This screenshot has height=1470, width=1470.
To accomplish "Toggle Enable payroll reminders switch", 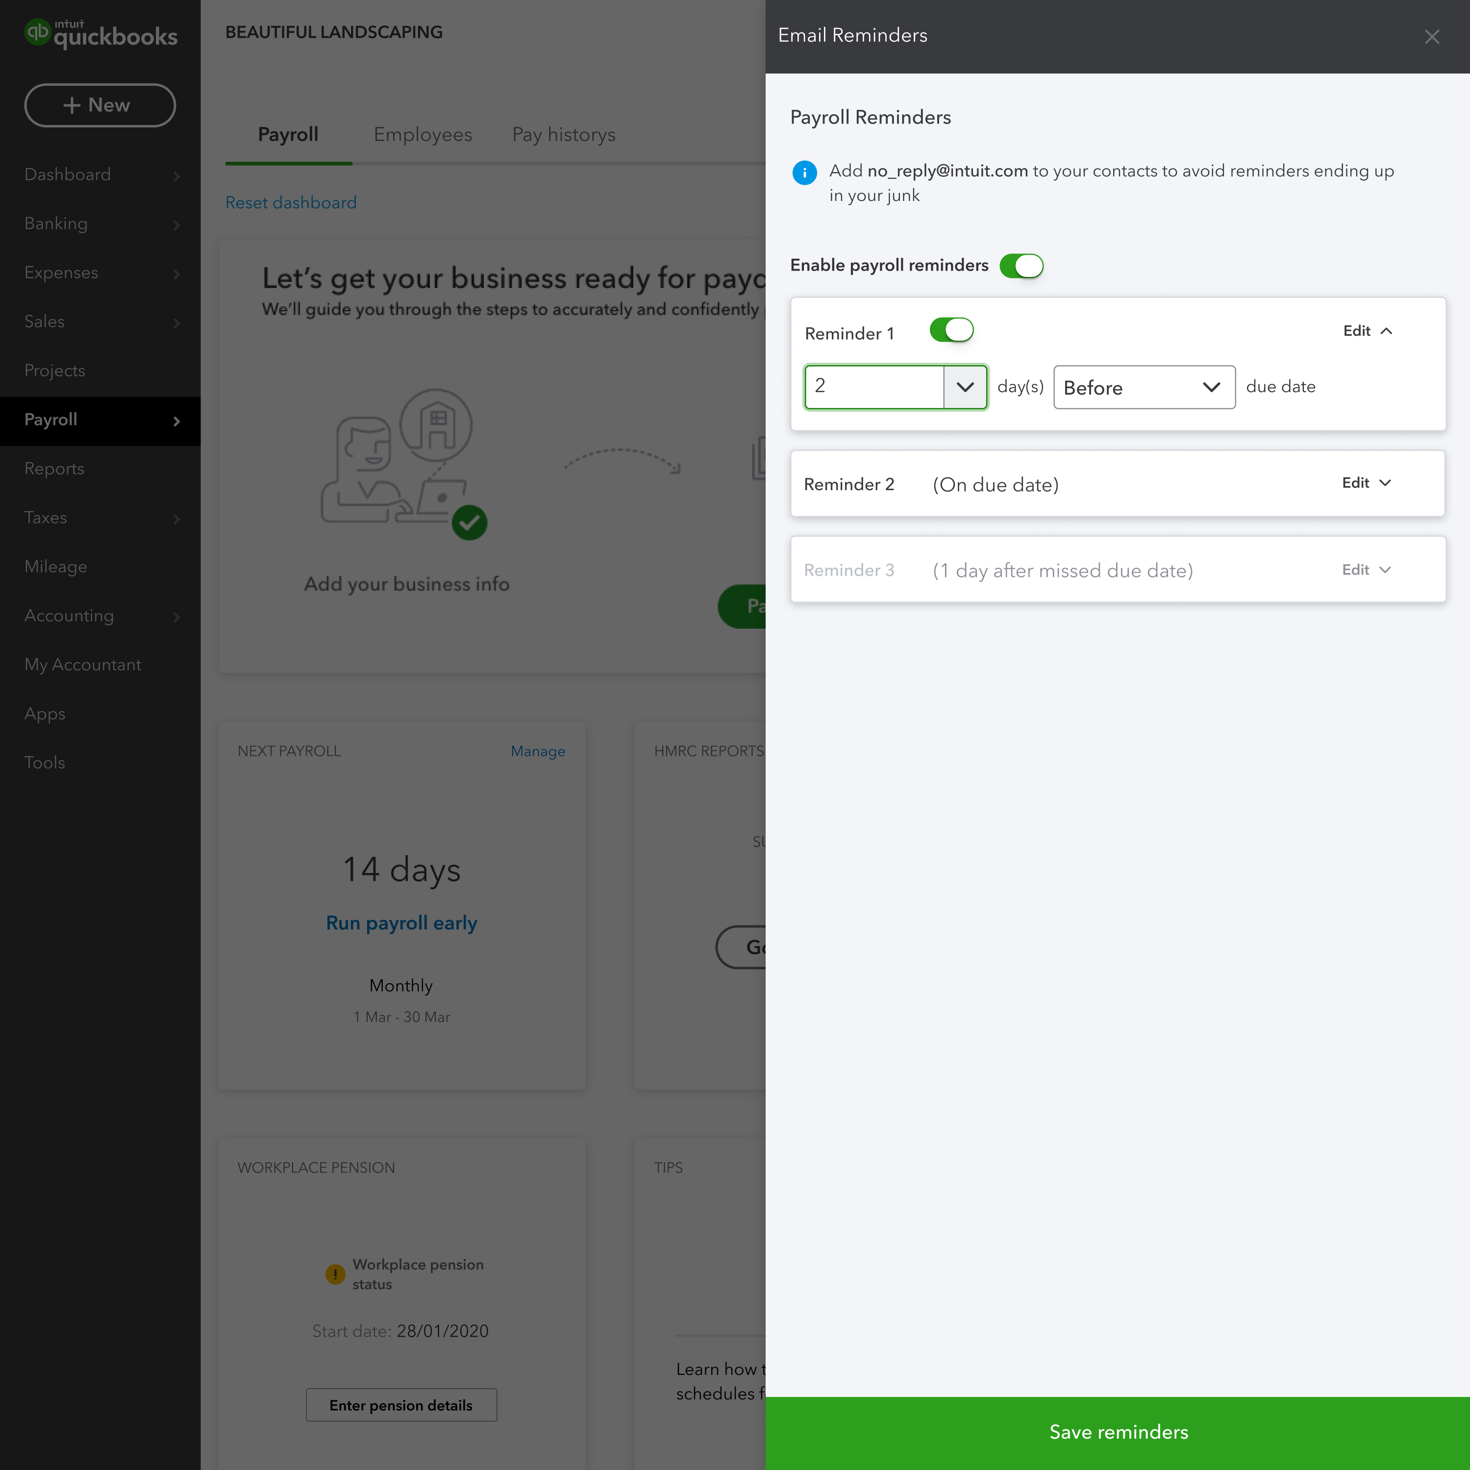I will [1021, 266].
